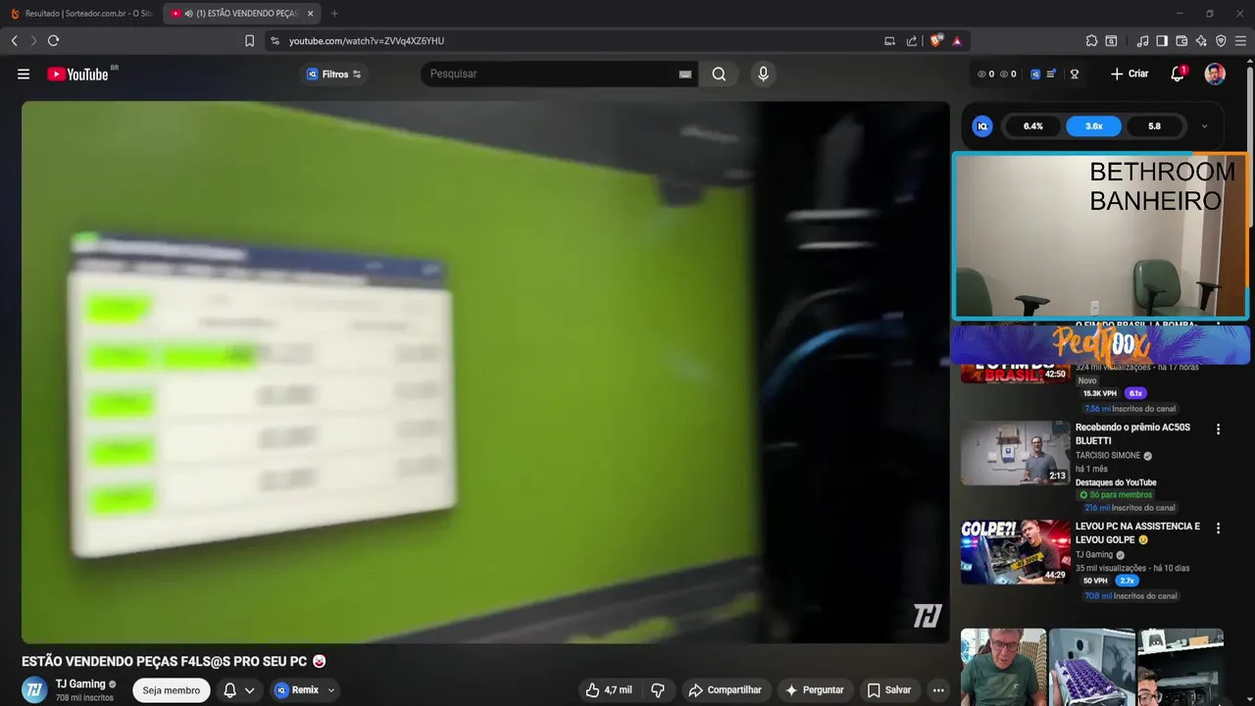This screenshot has width=1255, height=706.
Task: Click the Compartilhar share button
Action: [726, 690]
